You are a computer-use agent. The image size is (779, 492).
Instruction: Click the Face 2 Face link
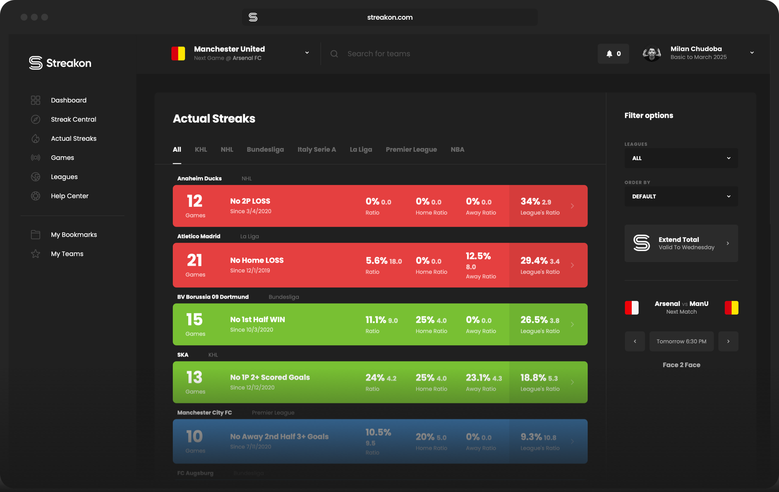click(x=681, y=365)
